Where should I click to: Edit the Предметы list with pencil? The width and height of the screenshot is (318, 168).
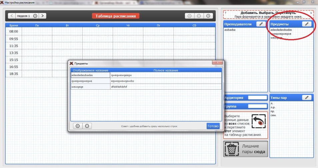[x=307, y=24]
